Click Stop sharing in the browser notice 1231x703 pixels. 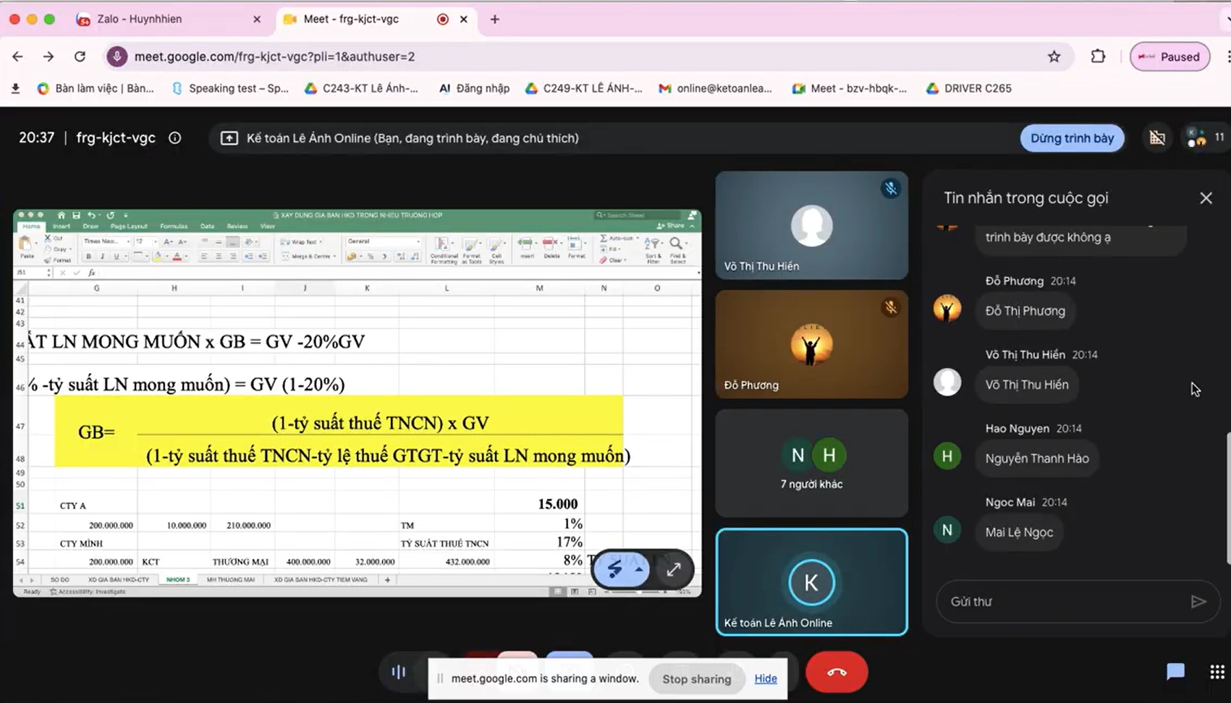(x=696, y=679)
